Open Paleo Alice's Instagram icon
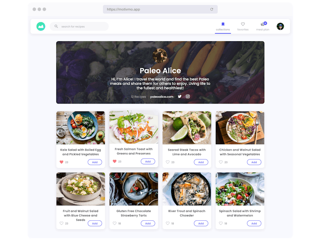This screenshot has width=323, height=241. click(x=188, y=96)
